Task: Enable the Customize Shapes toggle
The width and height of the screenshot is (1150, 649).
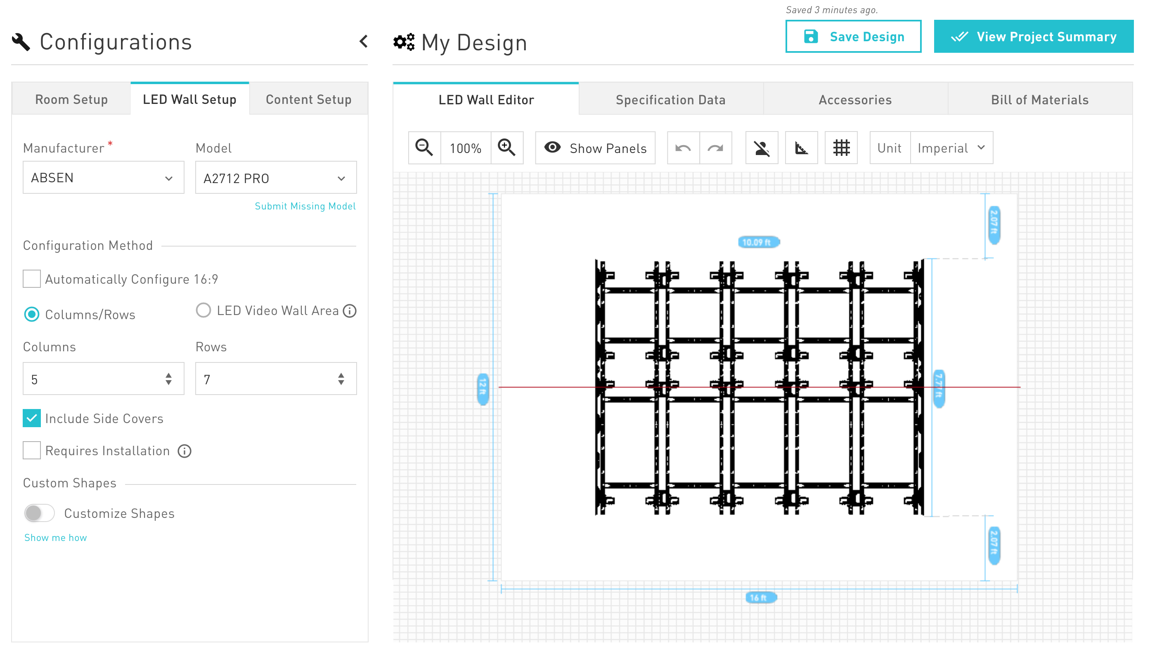Action: tap(39, 513)
